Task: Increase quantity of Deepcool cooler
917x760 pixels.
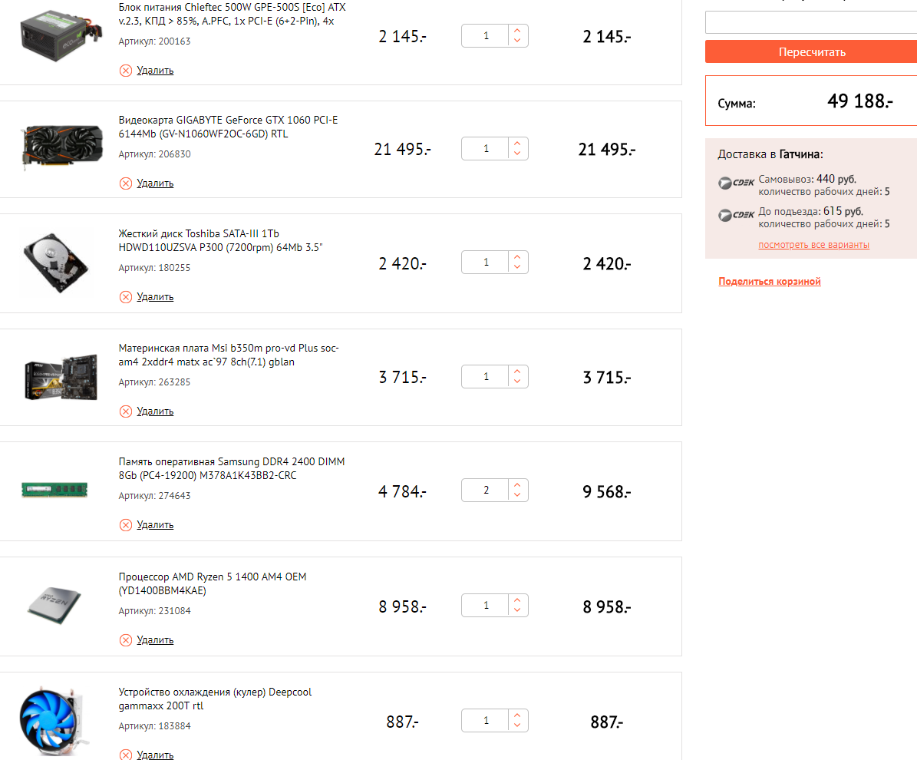Action: [x=517, y=715]
